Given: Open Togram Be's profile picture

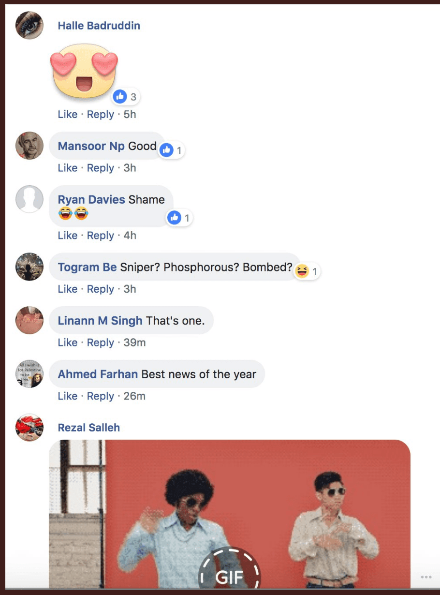Looking at the screenshot, I should pos(29,267).
